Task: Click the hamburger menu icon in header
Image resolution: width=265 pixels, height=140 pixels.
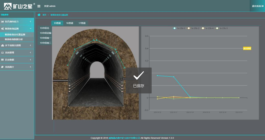Action: click(39, 6)
